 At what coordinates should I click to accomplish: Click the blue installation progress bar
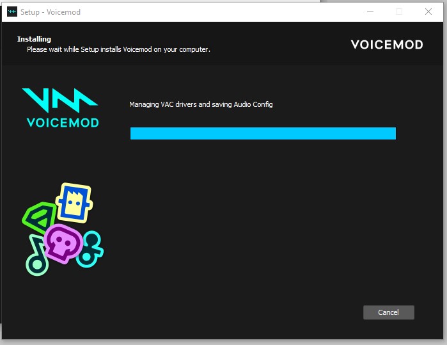pyautogui.click(x=263, y=133)
